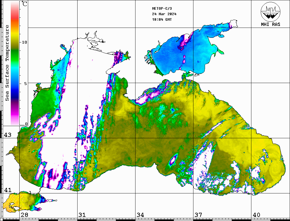The image size is (290, 221).
Task: Click the time 18:04 GMT
Action: point(162,19)
